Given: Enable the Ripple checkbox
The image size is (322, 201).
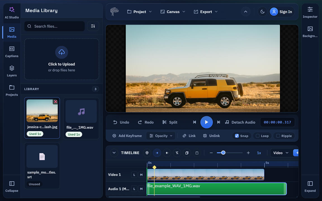Looking at the screenshot, I should click(x=278, y=136).
